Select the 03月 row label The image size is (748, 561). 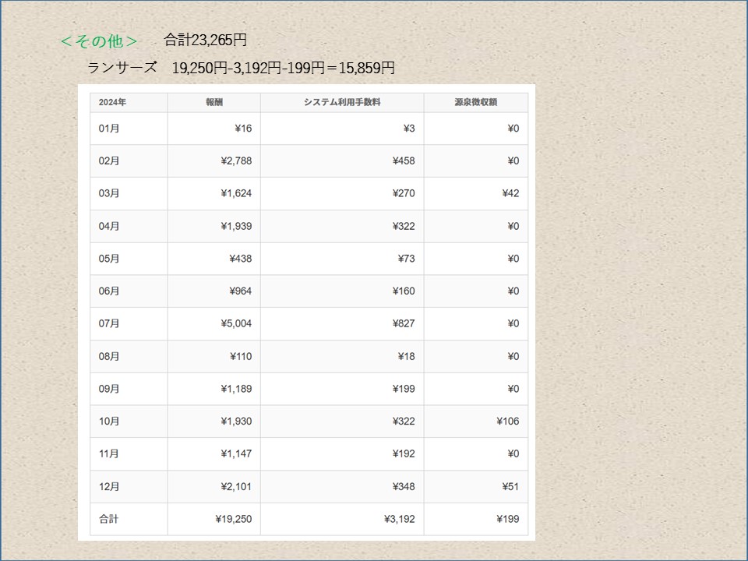109,193
